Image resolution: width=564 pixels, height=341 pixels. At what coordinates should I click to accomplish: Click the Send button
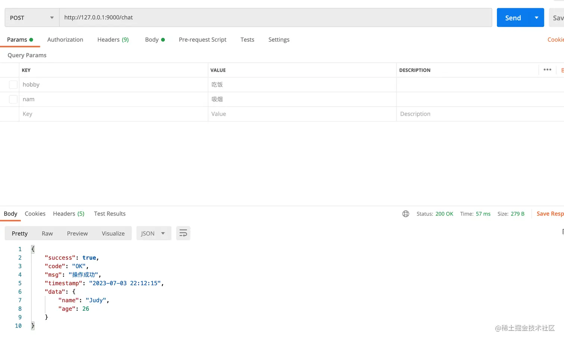pyautogui.click(x=513, y=18)
